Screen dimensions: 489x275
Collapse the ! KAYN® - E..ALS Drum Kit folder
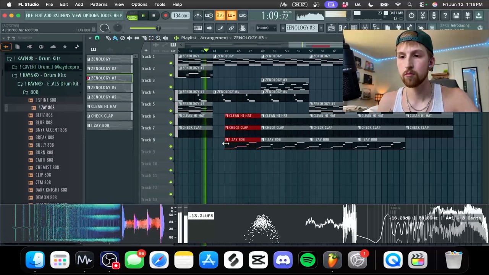(x=48, y=84)
